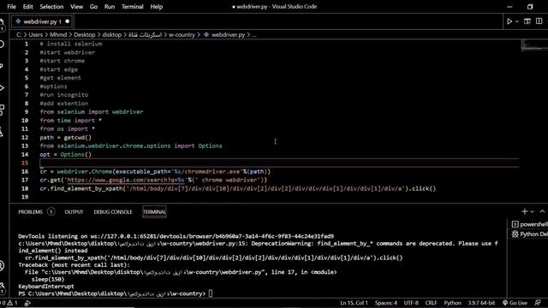The image size is (548, 308).
Task: Click 'sleep(150)' in the terminal traceback
Action: pyautogui.click(x=48, y=280)
